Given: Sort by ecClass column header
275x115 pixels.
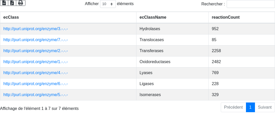Looking at the screenshot, I should pyautogui.click(x=11, y=17).
